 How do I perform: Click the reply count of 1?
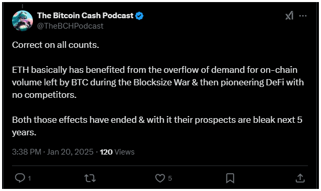[x=29, y=179]
